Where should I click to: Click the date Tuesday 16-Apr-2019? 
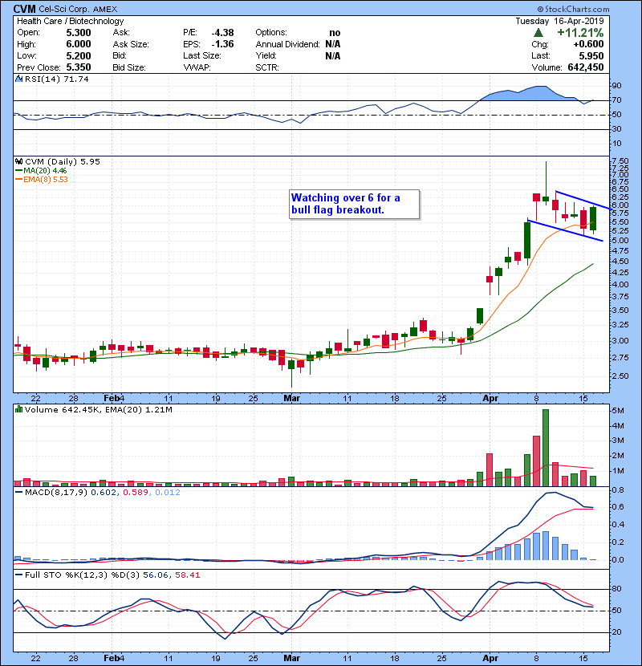(559, 21)
